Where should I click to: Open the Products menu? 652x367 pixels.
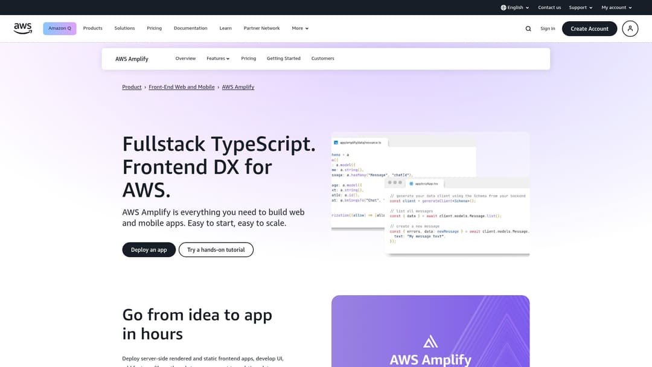93,28
